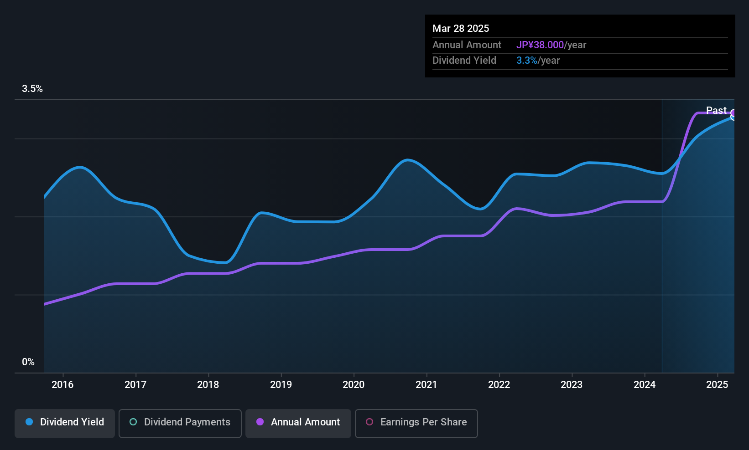This screenshot has height=450, width=749.
Task: Enable the Dividend Payments series
Action: tap(180, 423)
